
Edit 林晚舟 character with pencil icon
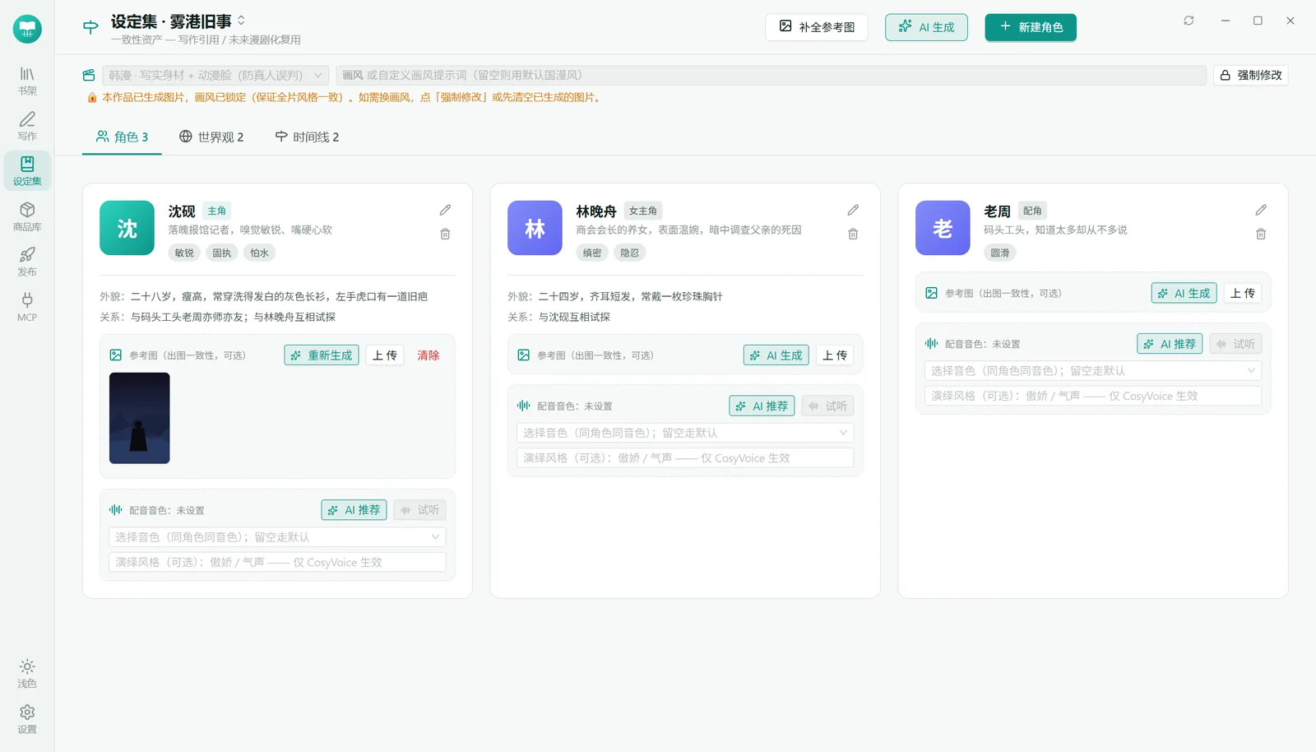[x=853, y=210]
